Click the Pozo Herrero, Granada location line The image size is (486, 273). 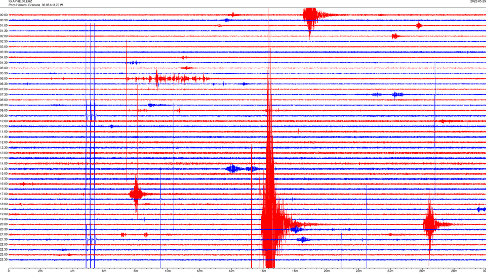click(x=35, y=5)
